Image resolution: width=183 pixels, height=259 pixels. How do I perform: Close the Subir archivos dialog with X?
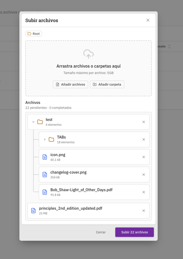[x=148, y=20]
